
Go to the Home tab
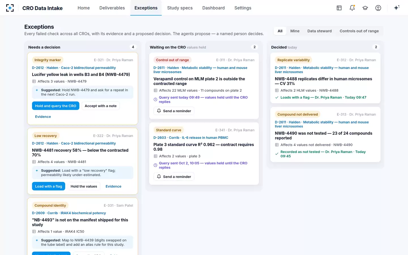[84, 8]
